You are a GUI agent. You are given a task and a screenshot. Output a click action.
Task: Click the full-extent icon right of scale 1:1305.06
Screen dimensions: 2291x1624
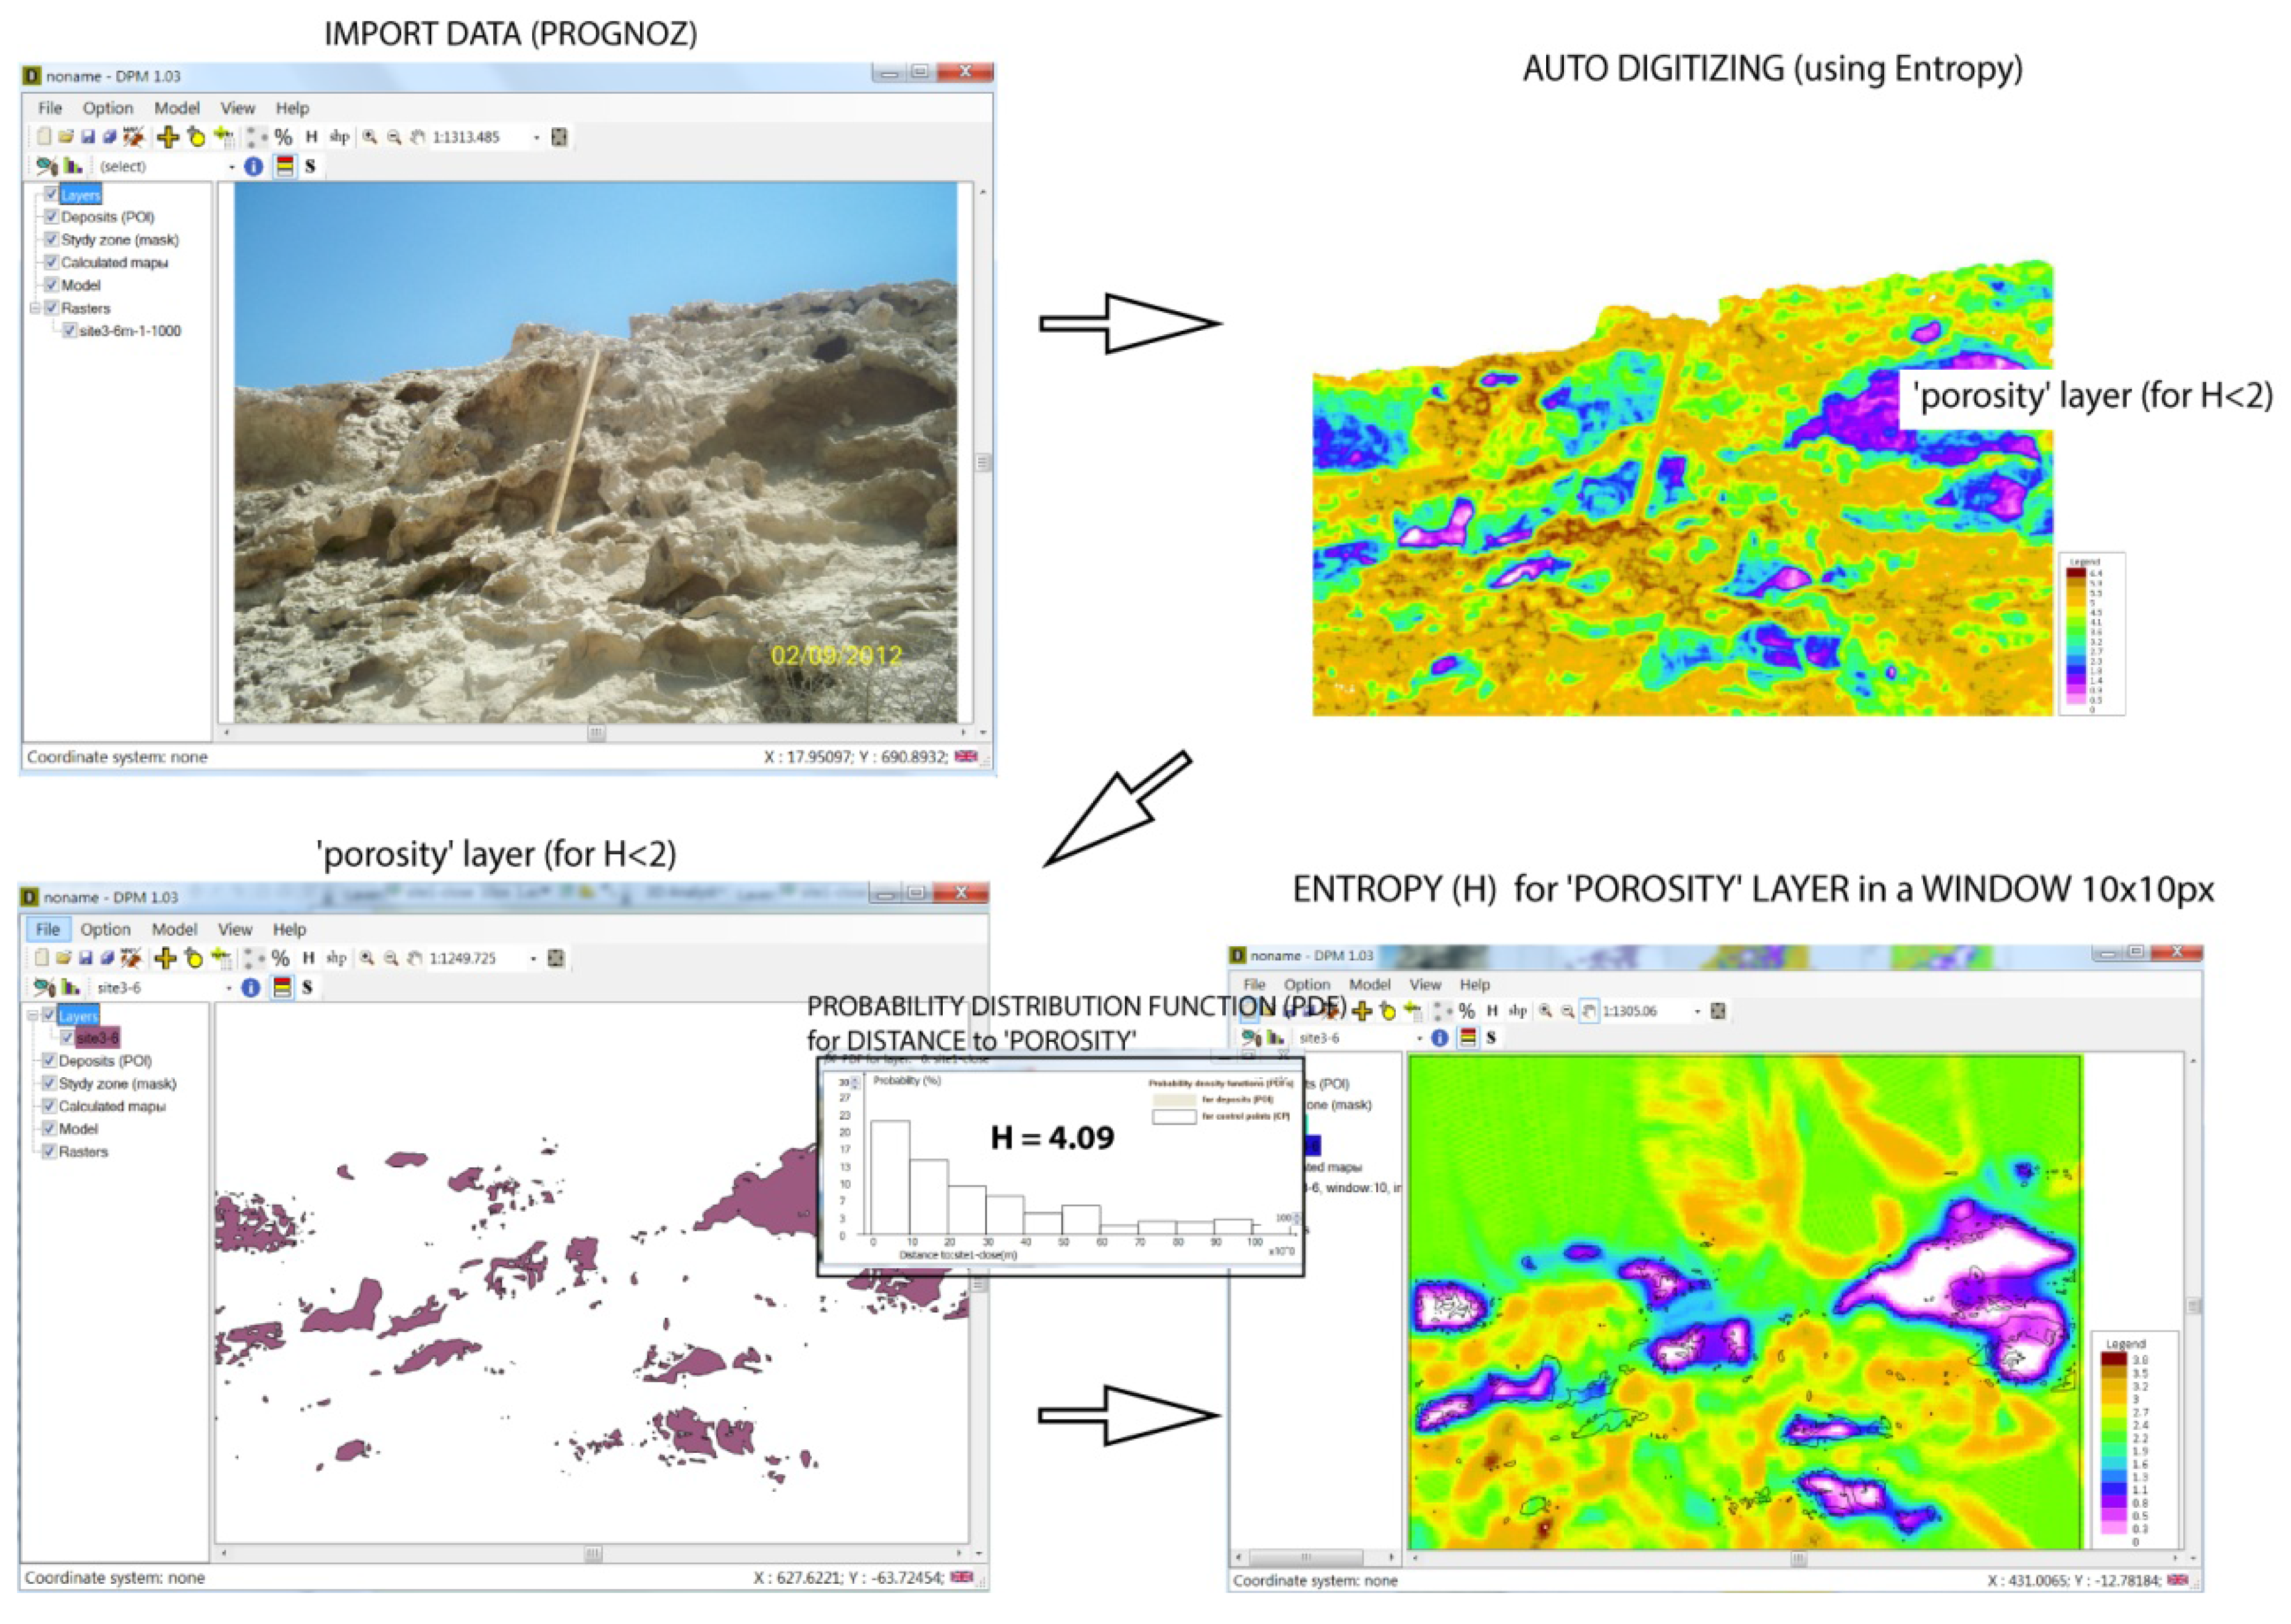pos(1718,1011)
